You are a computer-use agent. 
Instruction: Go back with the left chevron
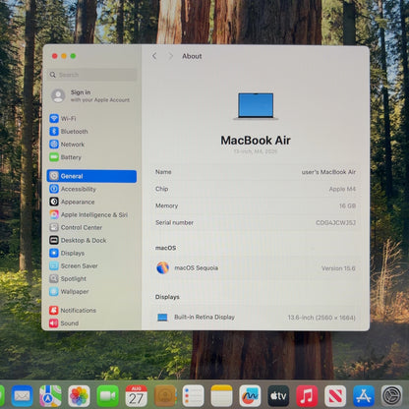click(154, 56)
